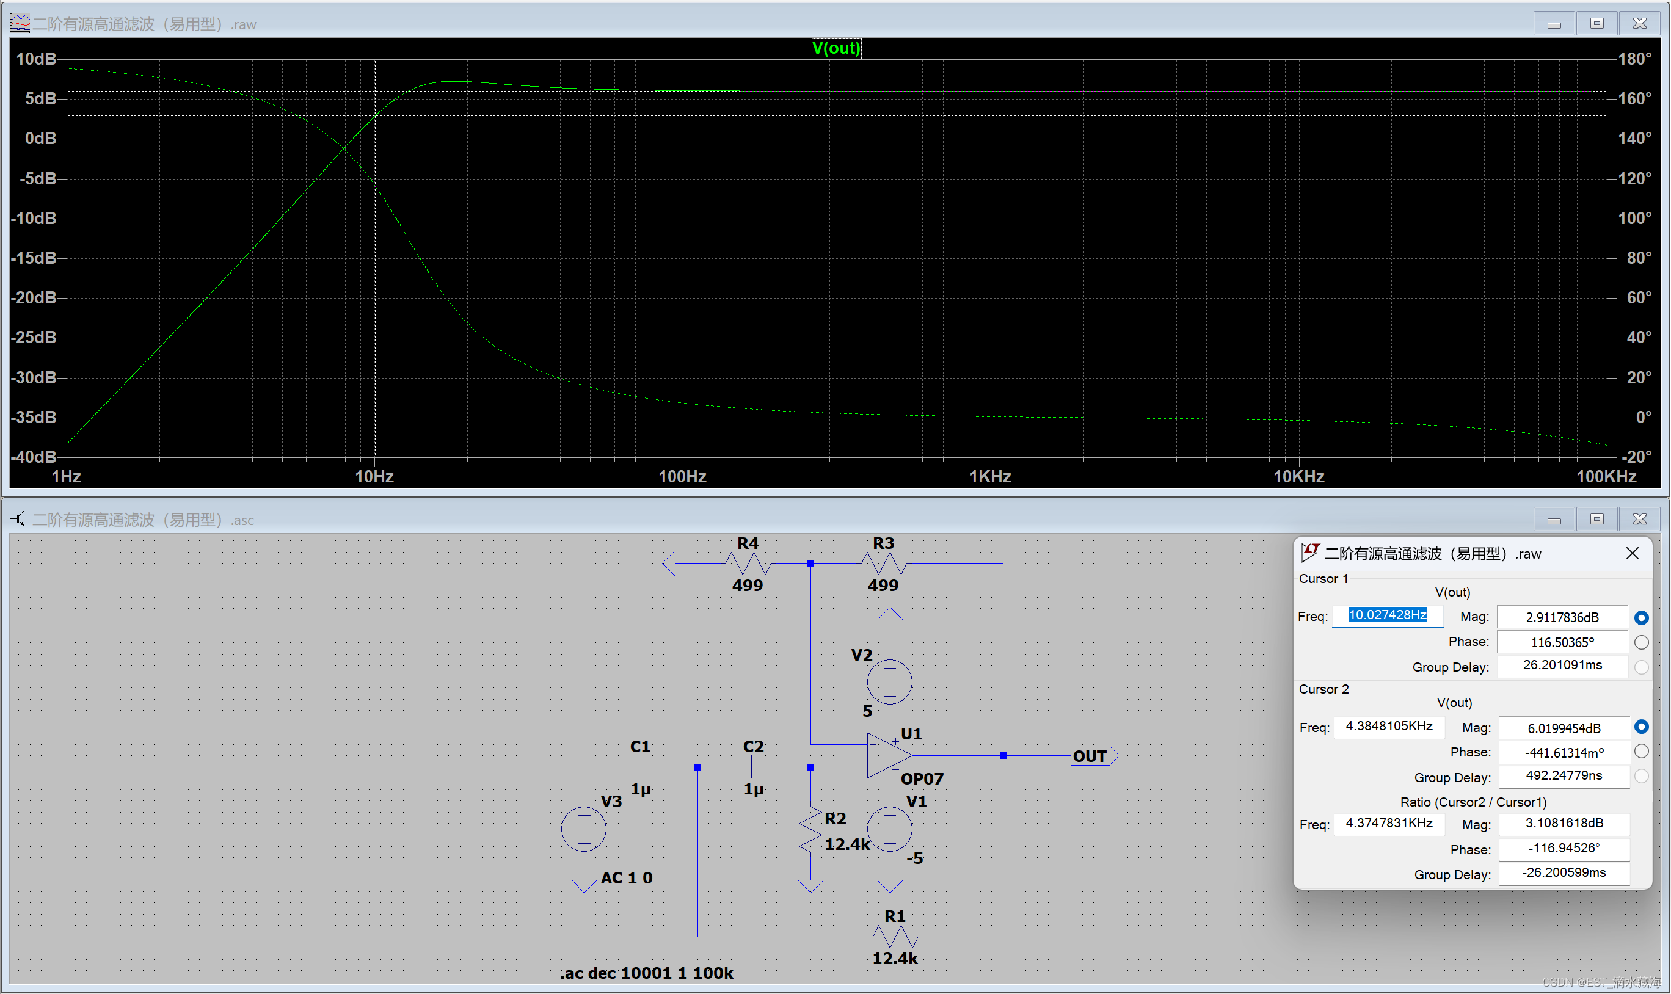
Task: Select resistor R4 symbol
Action: (x=749, y=564)
